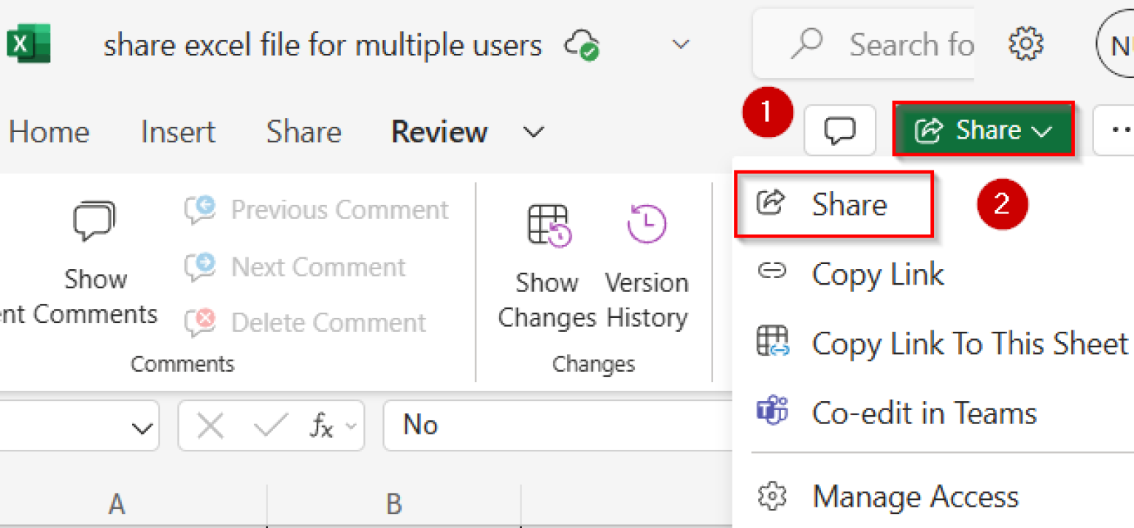
Task: Select the Show Comments icon
Action: coord(95,220)
